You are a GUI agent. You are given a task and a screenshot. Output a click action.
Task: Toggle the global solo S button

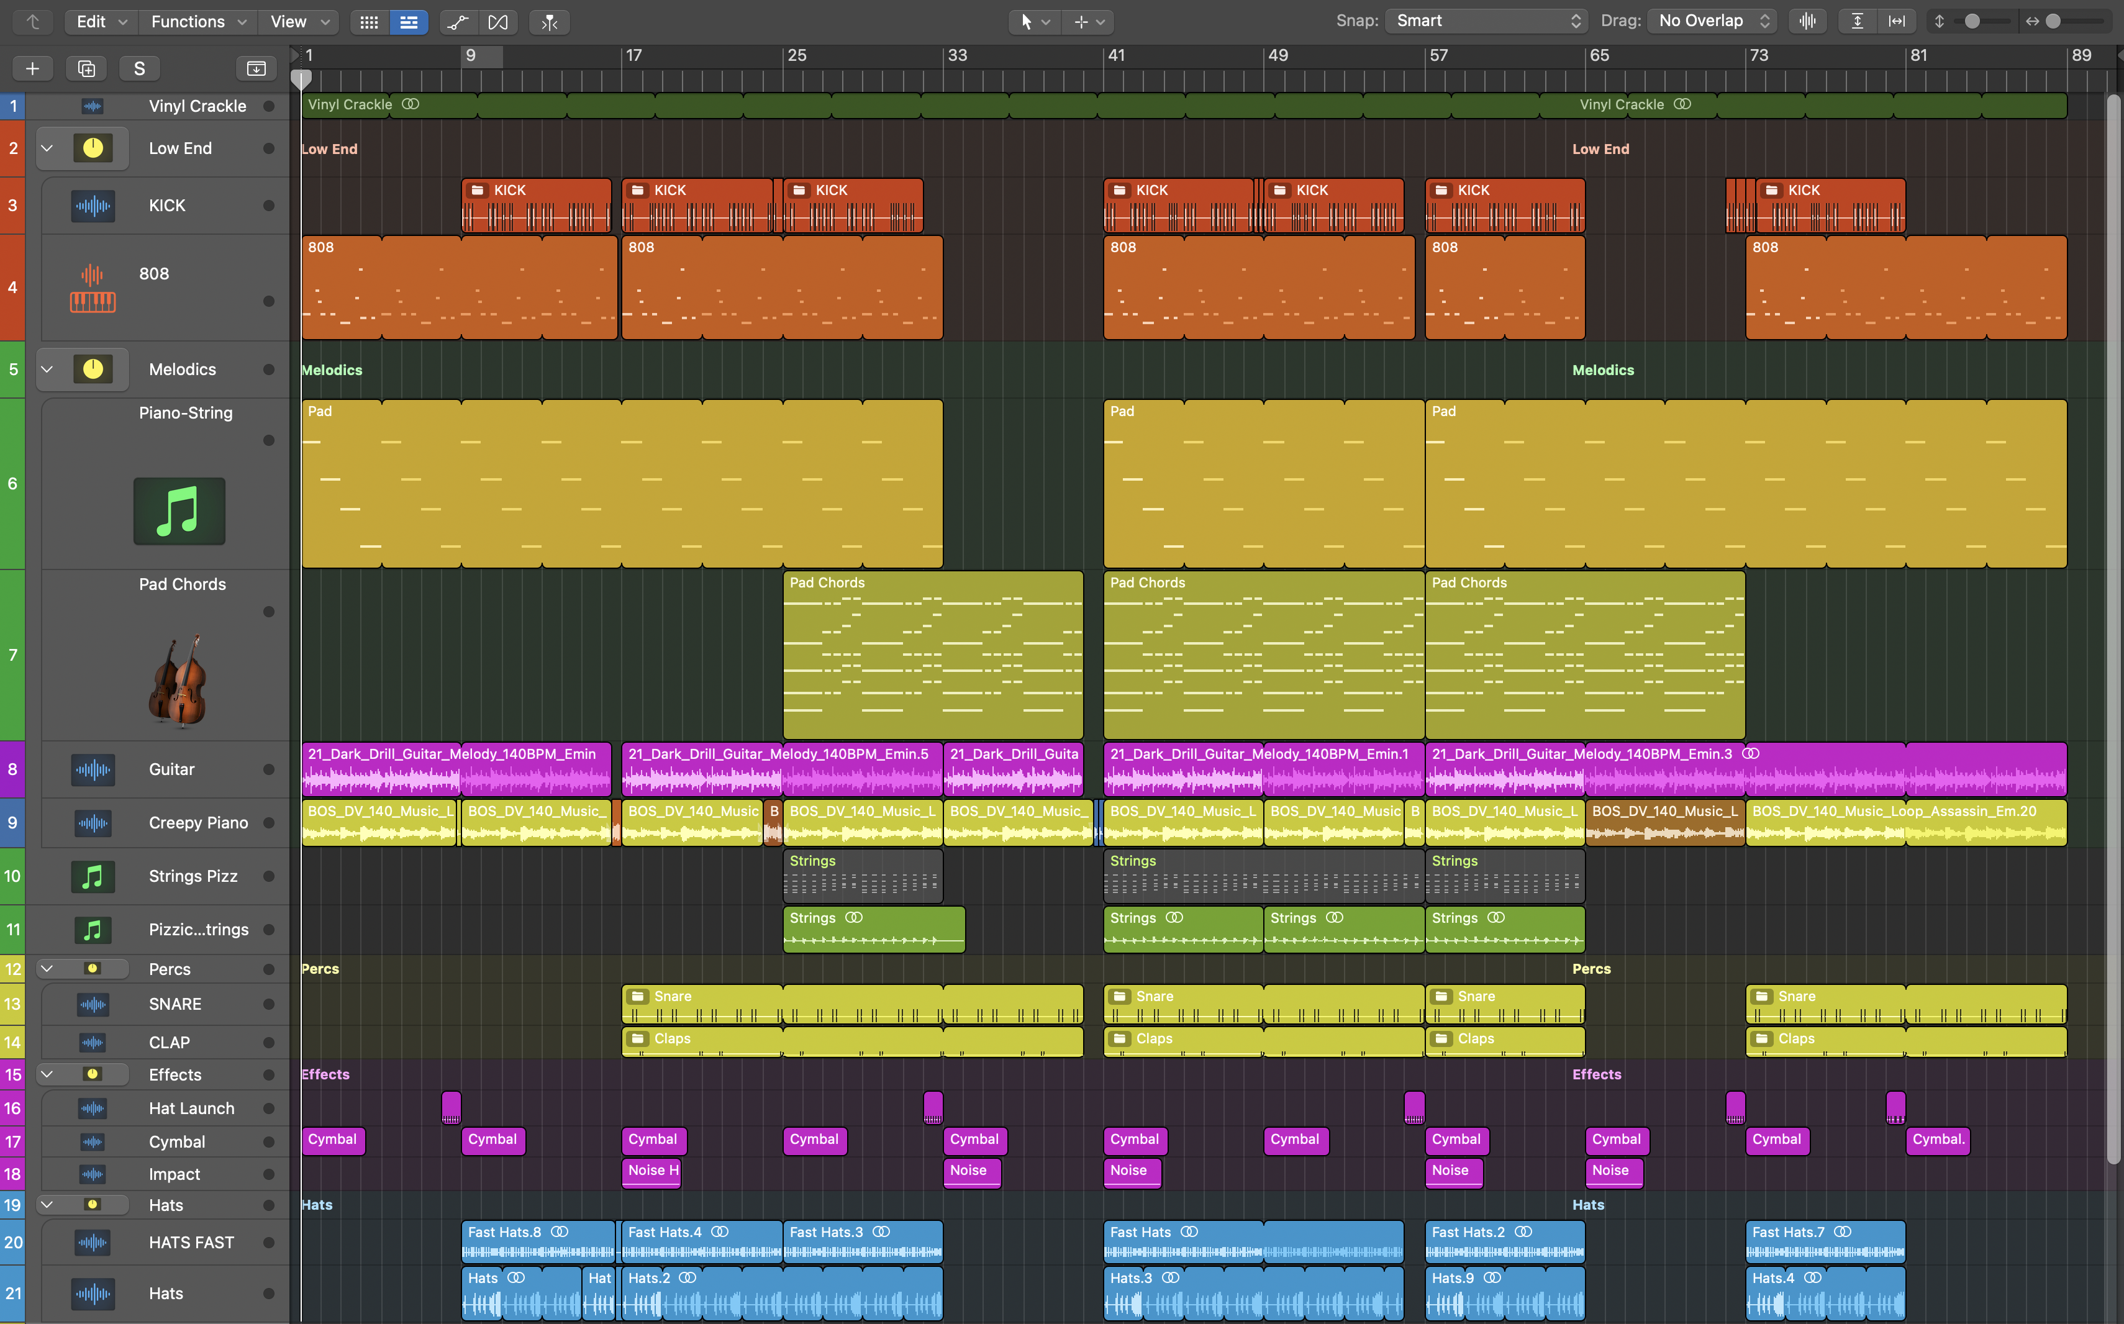point(139,68)
